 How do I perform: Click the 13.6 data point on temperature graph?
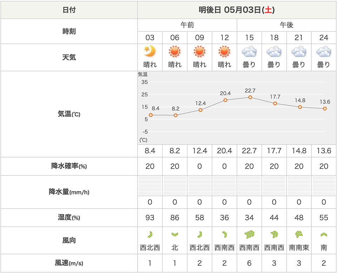pyautogui.click(x=325, y=108)
